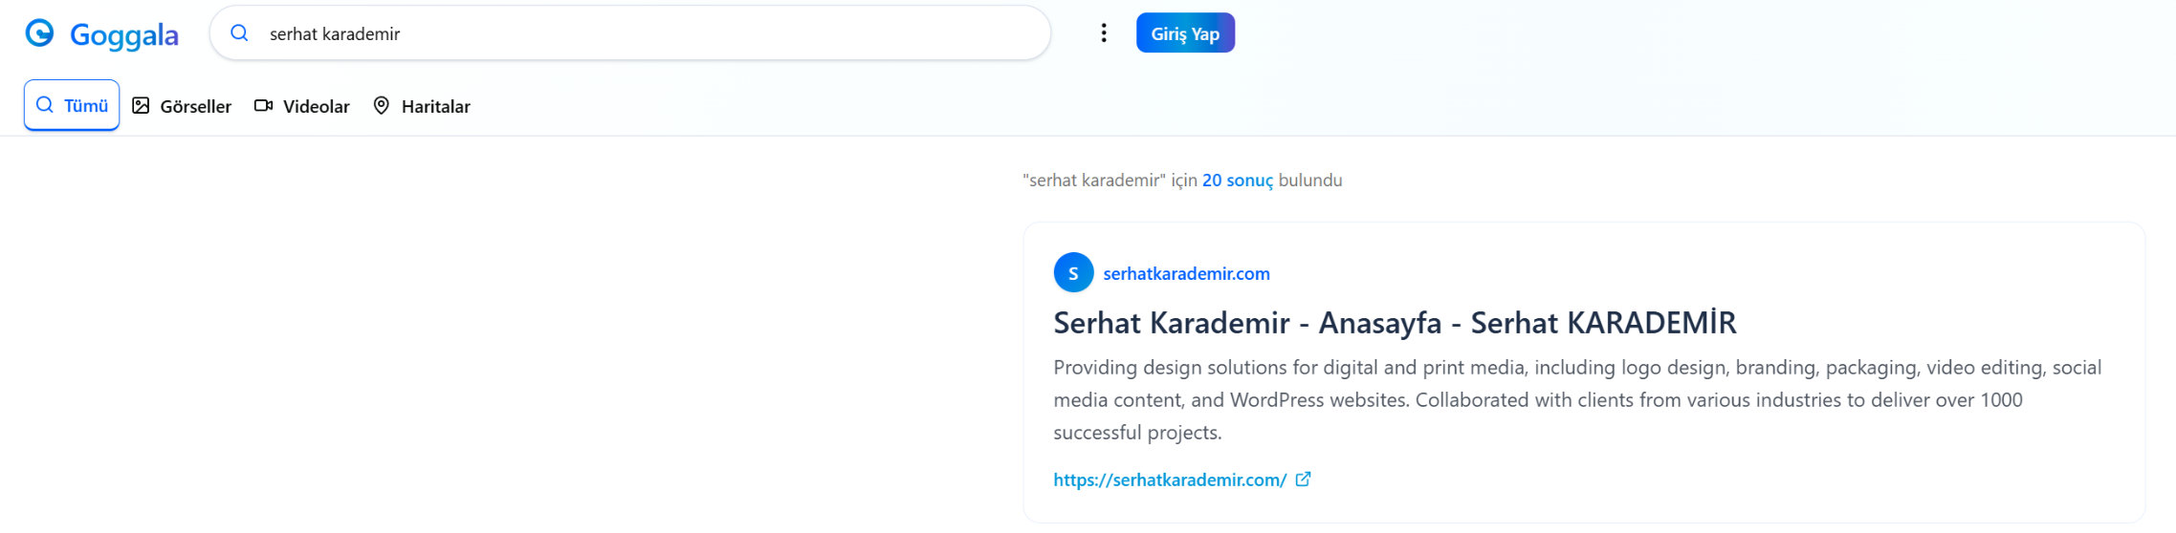Click the external link arrow icon
The width and height of the screenshot is (2176, 533).
click(1303, 480)
